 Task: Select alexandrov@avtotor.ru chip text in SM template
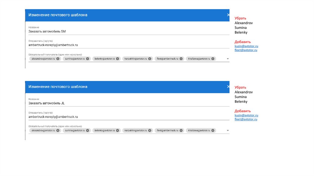[43, 59]
